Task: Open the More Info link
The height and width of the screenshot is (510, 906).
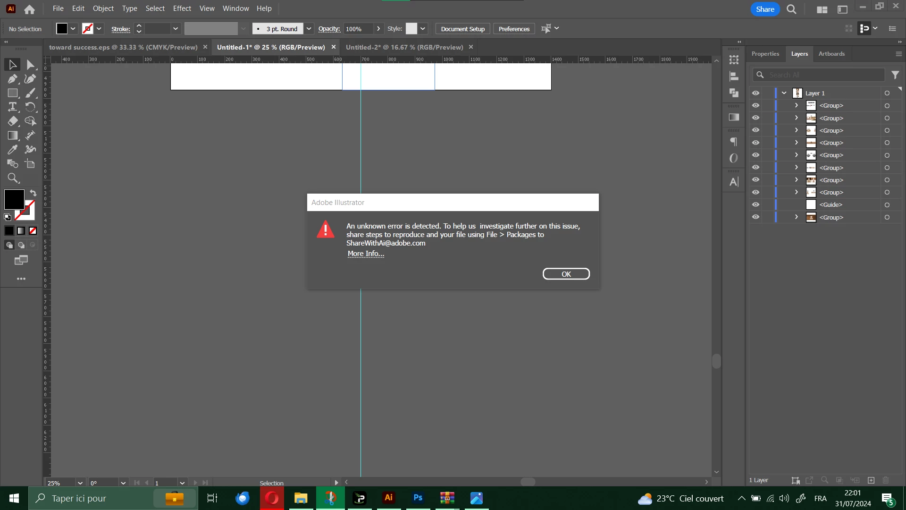Action: [366, 254]
